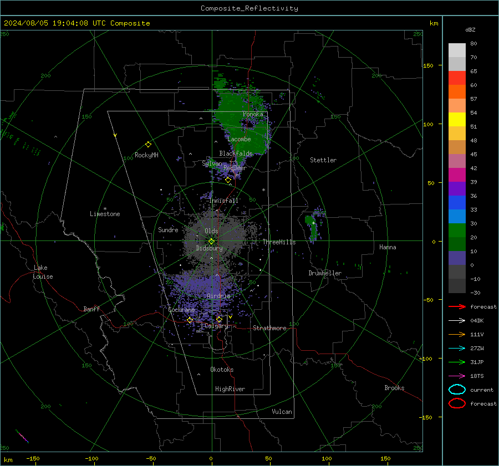Click the cyan current ellipse icon
Screen dimensions: 499x466
[457, 390]
